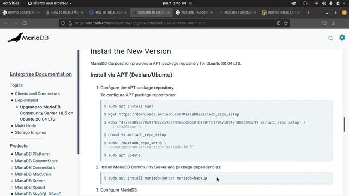Open Enterprise Documentation link
The width and height of the screenshot is (349, 196).
click(x=41, y=74)
